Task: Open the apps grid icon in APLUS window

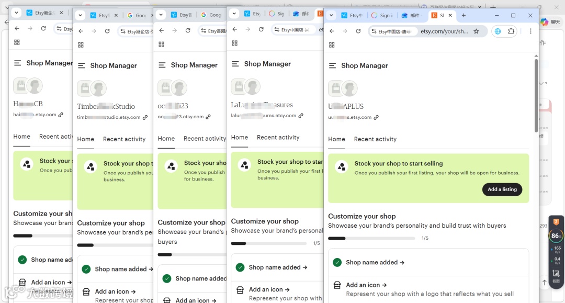Action: [332, 45]
